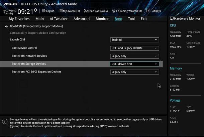Screen dimensions: 204x137
Task: Click the Hot Keys question mark icon
Action: coord(148,11)
